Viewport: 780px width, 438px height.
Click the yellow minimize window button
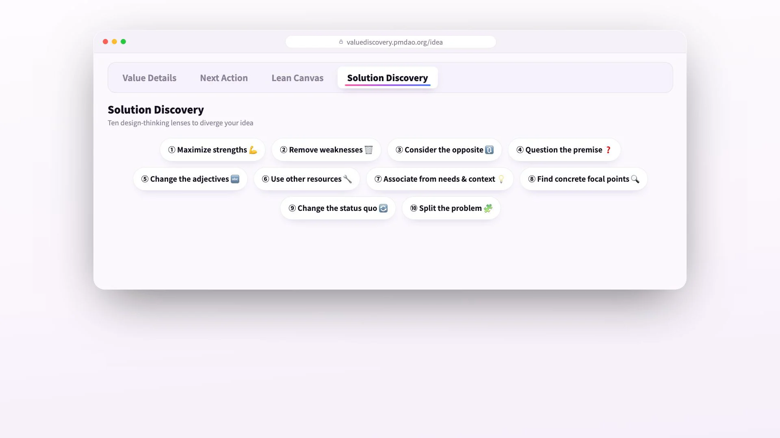tap(114, 41)
